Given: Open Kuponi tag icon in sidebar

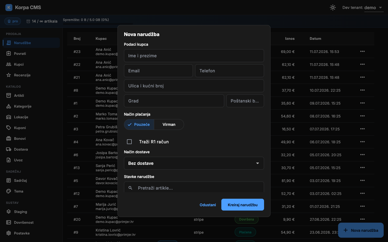Looking at the screenshot, I should pyautogui.click(x=9, y=128).
